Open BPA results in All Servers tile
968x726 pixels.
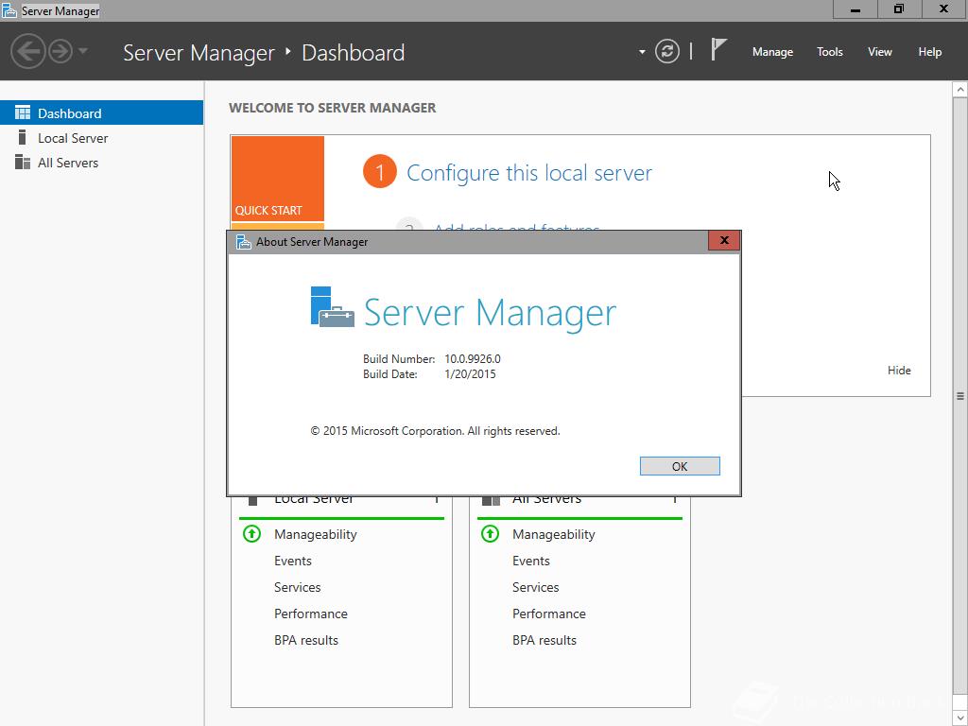pos(544,640)
